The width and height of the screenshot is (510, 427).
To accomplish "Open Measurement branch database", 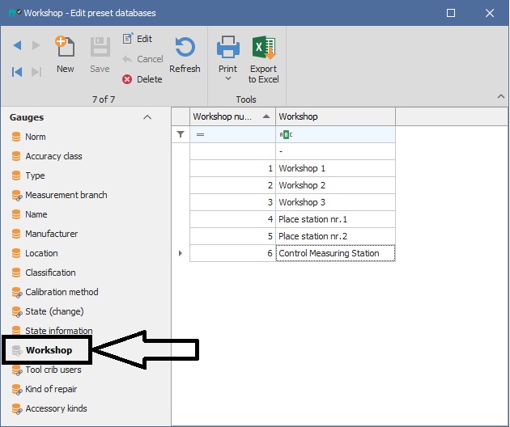I will 59,195.
